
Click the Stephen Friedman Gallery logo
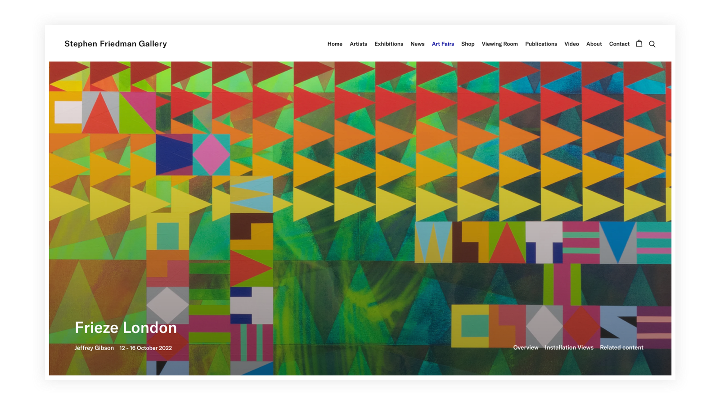point(116,44)
